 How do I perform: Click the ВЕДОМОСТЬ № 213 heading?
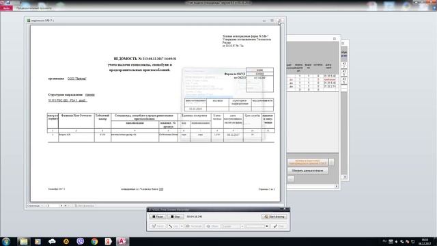coord(145,59)
